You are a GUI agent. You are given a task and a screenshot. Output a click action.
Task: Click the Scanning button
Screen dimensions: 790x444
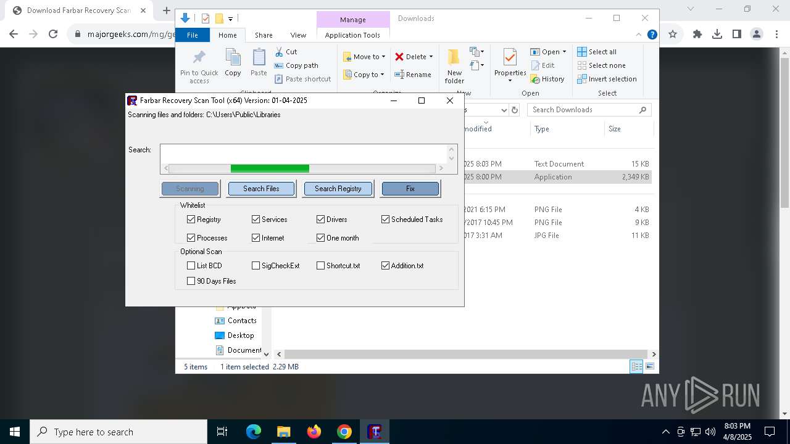(190, 189)
